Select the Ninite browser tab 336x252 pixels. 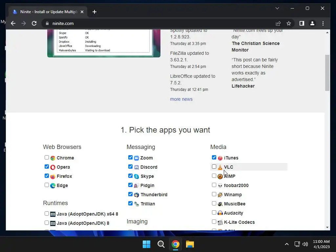[48, 12]
